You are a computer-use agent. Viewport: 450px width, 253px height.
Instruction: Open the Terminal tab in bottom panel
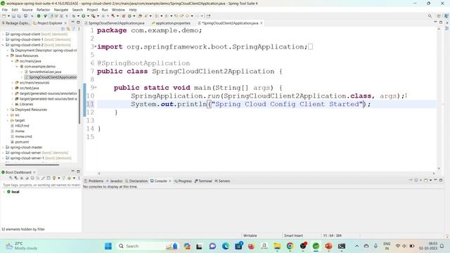(203, 181)
